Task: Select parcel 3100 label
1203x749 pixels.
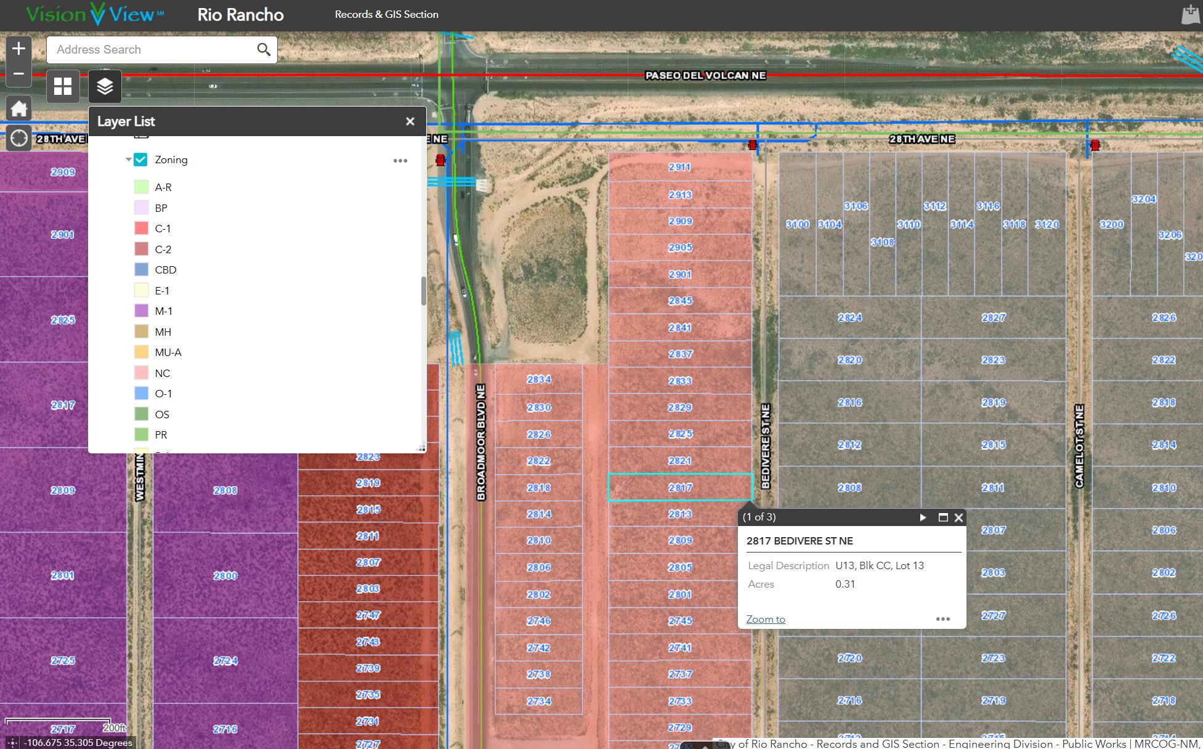Action: [798, 225]
